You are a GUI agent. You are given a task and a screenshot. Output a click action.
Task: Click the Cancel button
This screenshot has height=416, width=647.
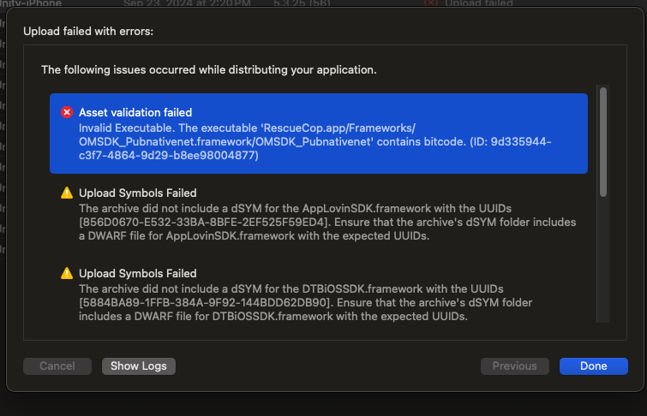click(57, 366)
